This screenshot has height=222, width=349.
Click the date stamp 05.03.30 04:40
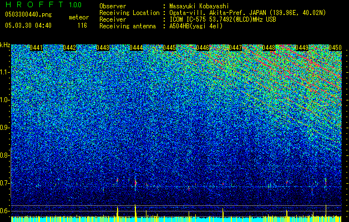28,26
